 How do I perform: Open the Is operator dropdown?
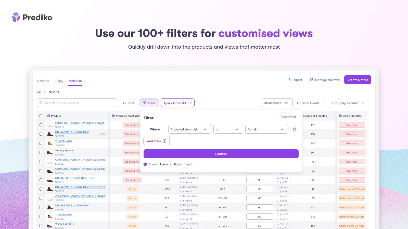(228, 129)
